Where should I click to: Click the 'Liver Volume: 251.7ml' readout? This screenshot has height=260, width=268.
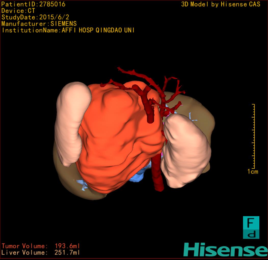point(41,252)
